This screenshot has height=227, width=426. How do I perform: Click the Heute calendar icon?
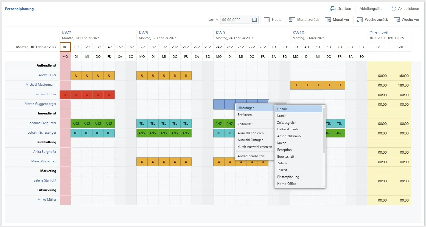[267, 20]
